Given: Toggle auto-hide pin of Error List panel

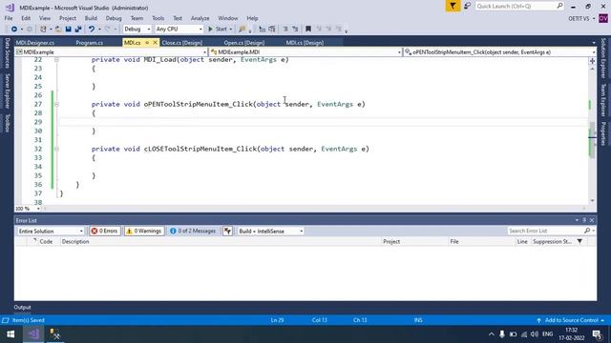Looking at the screenshot, I should click(584, 220).
